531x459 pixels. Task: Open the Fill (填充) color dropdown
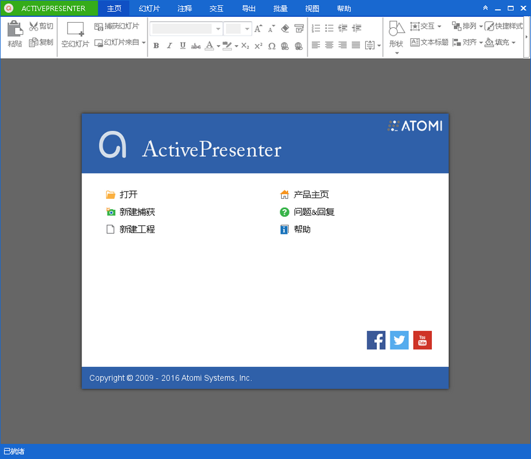pos(500,42)
